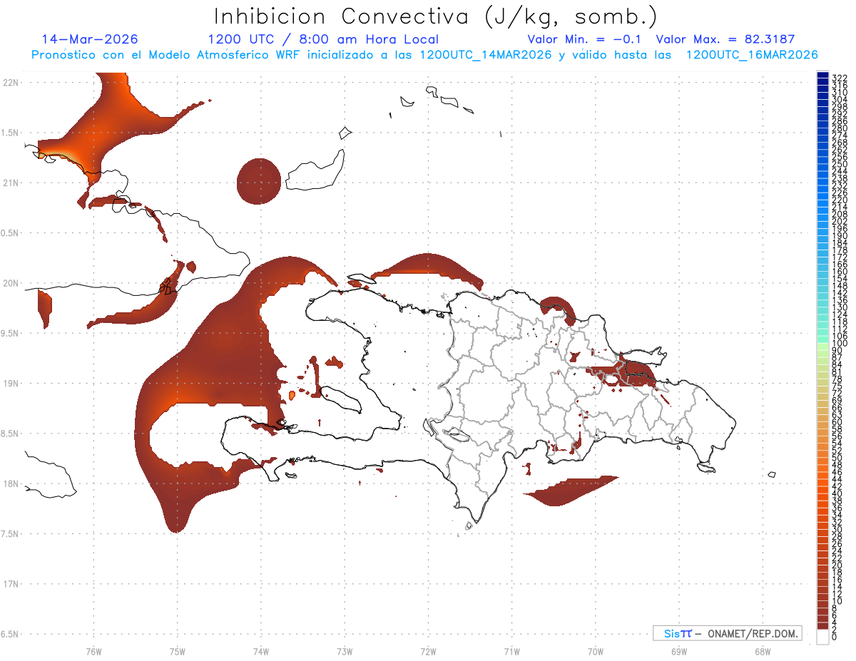Click the dark blue 322 swatch atop the color bar
Viewport: 856px width, 661px height.
[822, 76]
